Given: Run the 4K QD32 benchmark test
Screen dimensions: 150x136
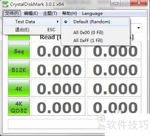Looking at the screenshot, I should point(19,107).
